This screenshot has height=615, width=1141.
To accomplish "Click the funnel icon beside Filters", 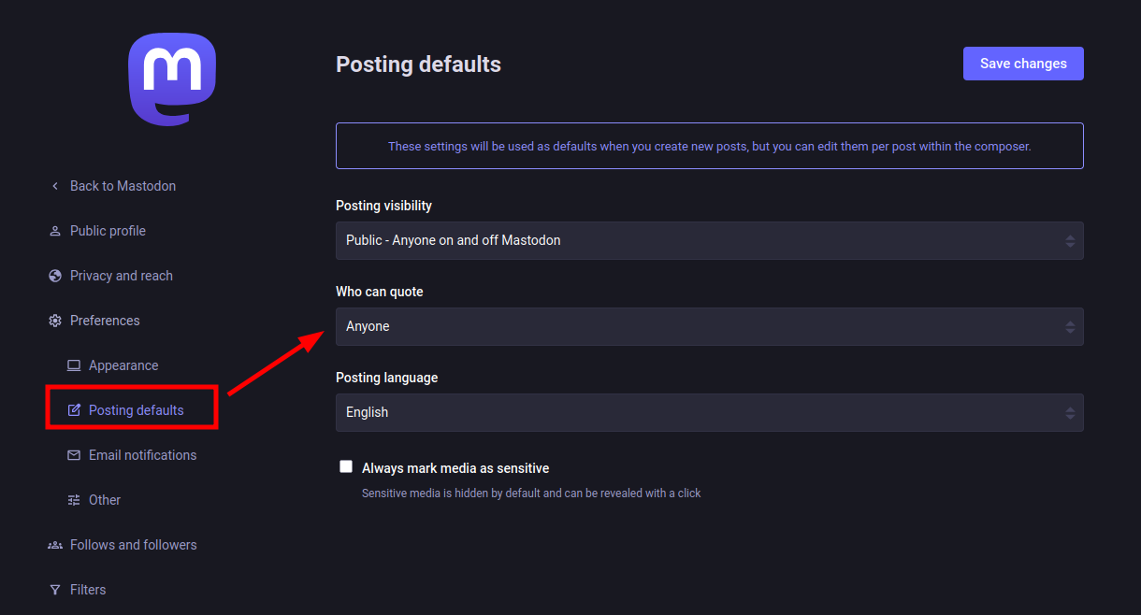I will pyautogui.click(x=55, y=590).
